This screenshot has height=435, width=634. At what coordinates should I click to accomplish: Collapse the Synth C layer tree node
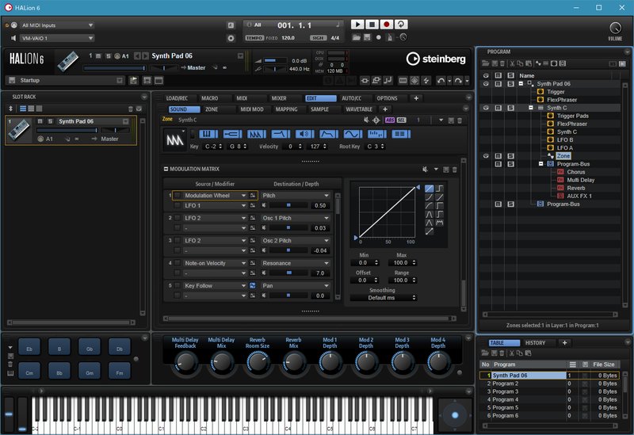pyautogui.click(x=531, y=108)
